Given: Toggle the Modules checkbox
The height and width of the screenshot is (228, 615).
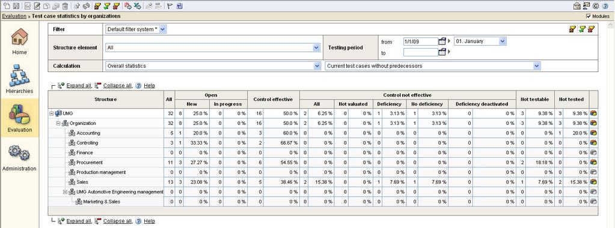Looking at the screenshot, I should tap(588, 16).
